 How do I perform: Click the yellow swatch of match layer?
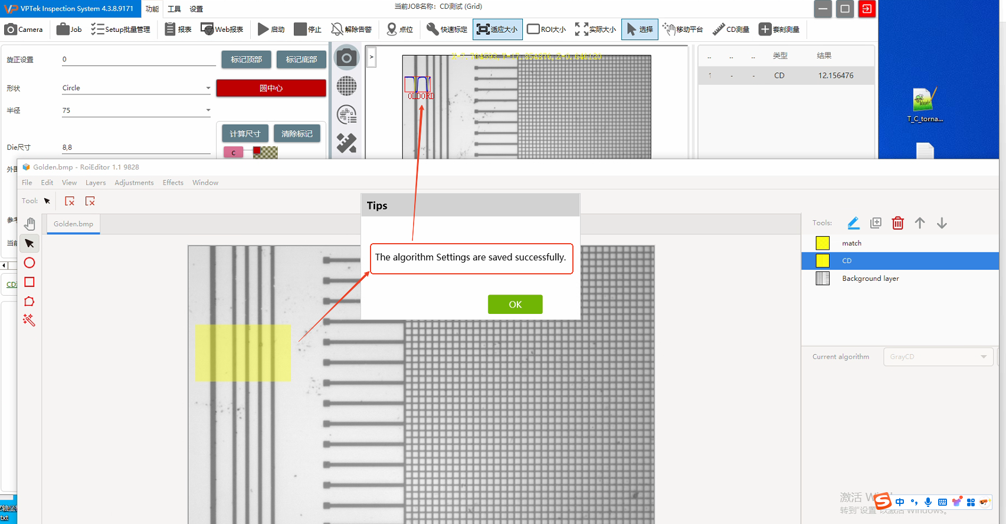[x=822, y=243]
